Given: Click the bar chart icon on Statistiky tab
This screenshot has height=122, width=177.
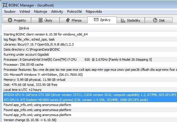Looking at the screenshot, I should (x=123, y=20).
